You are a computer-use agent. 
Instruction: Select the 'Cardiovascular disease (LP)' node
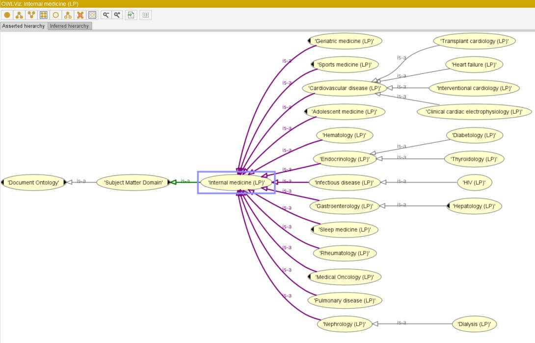[x=345, y=88]
